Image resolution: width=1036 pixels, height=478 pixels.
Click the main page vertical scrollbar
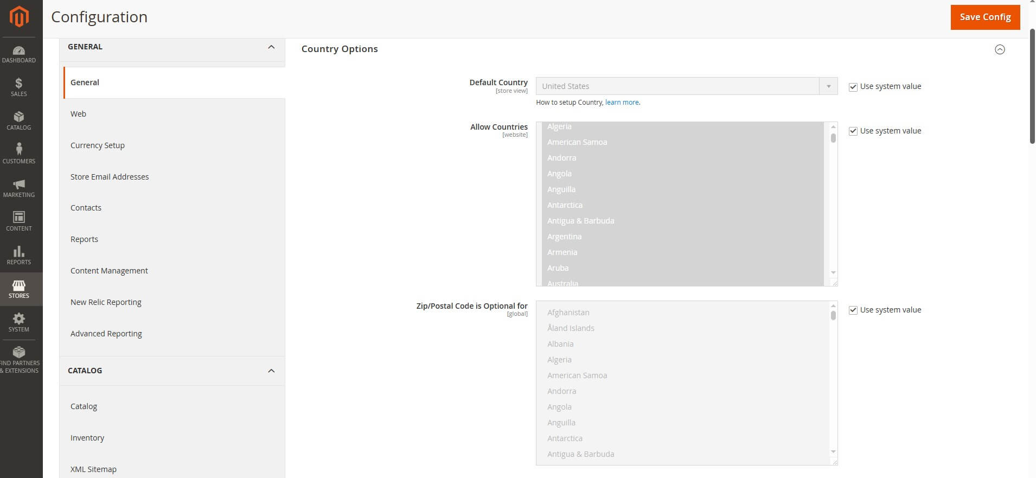click(1032, 87)
